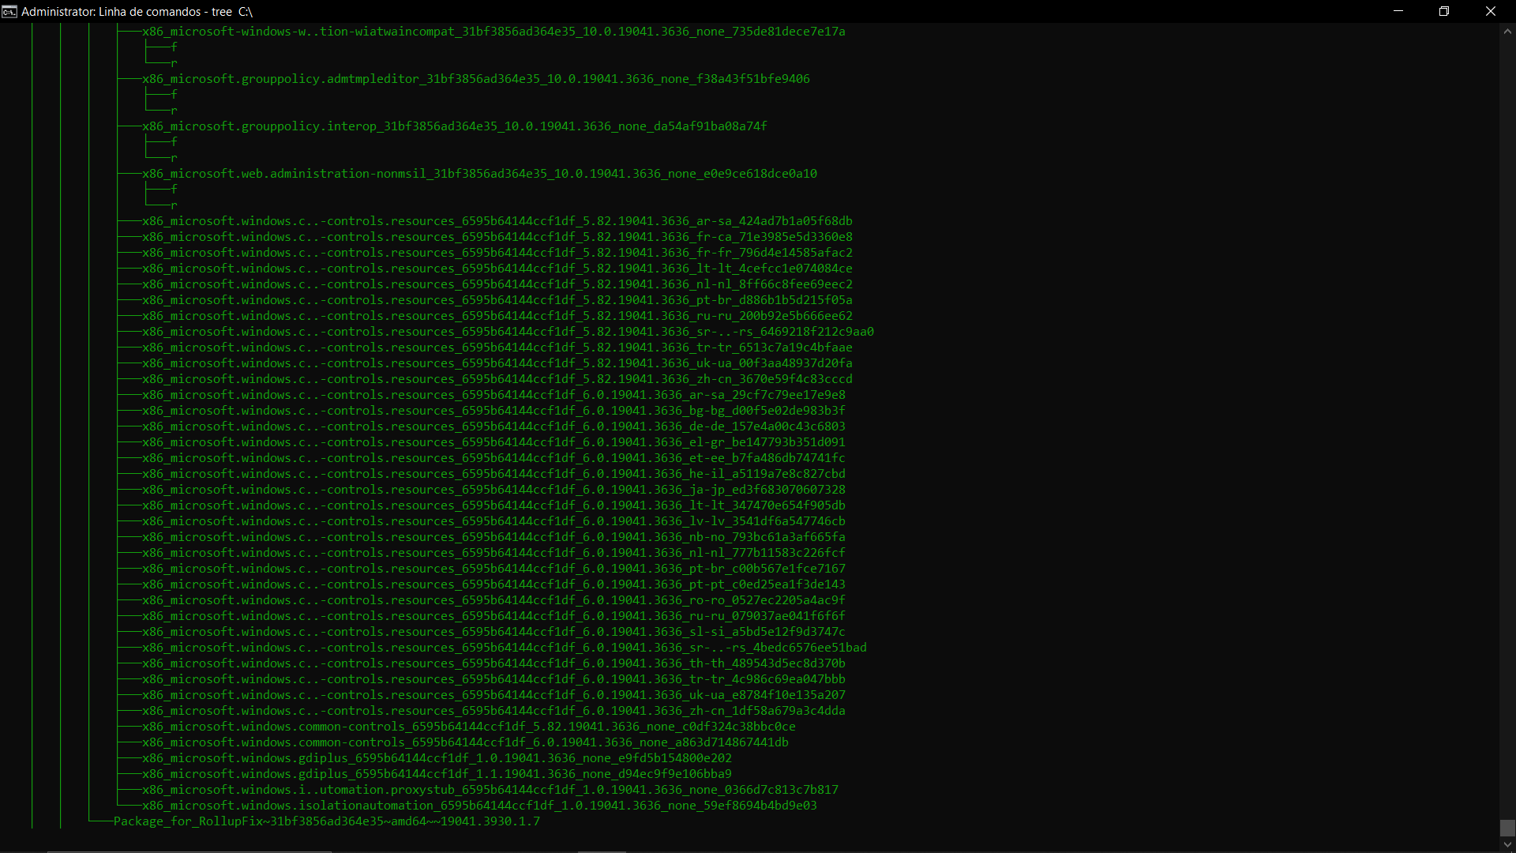
Task: Click the gdiplus 1.1.19041.3636 entry
Action: pos(437,774)
